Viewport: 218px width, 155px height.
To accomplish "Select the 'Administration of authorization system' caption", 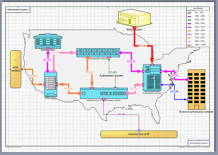I will pos(104,100).
